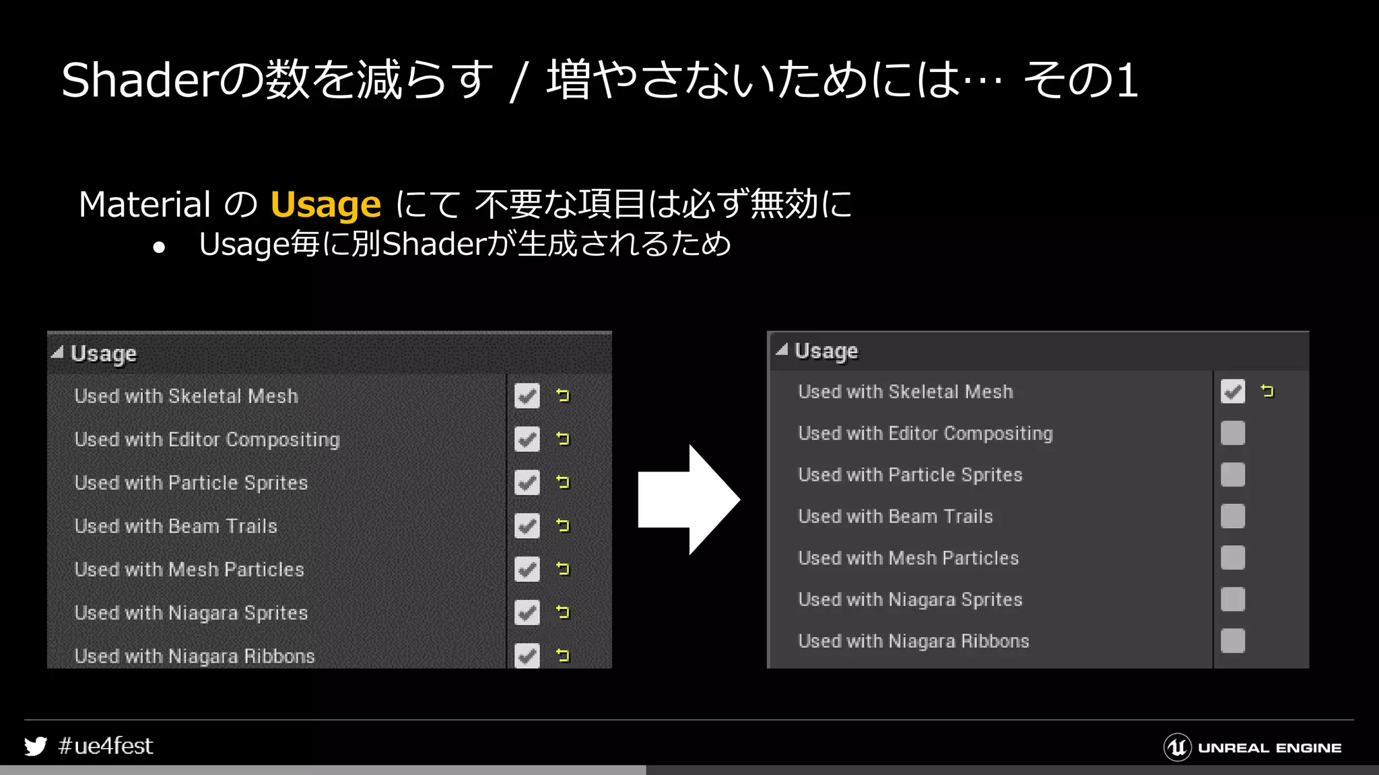The height and width of the screenshot is (775, 1379).
Task: Uncheck Used with Skeletal Mesh in right panel
Action: (x=1233, y=392)
